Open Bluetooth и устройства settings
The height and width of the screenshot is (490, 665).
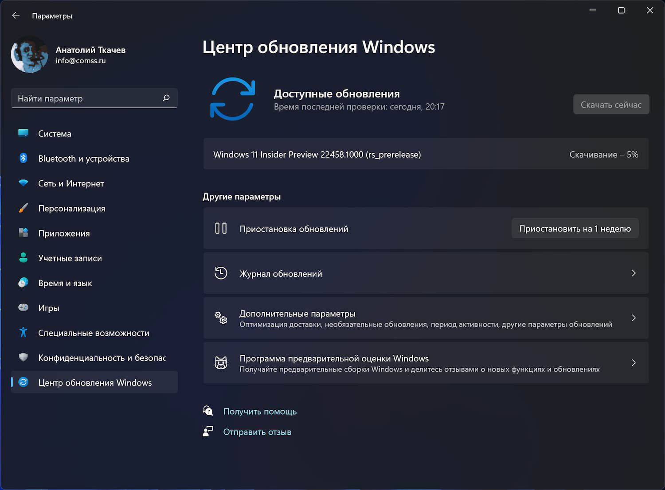(83, 158)
